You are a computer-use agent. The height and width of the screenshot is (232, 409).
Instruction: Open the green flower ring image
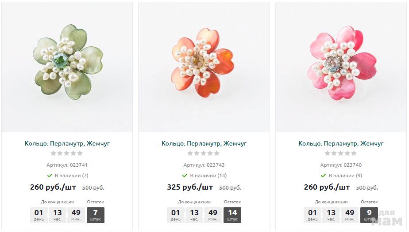click(x=67, y=67)
